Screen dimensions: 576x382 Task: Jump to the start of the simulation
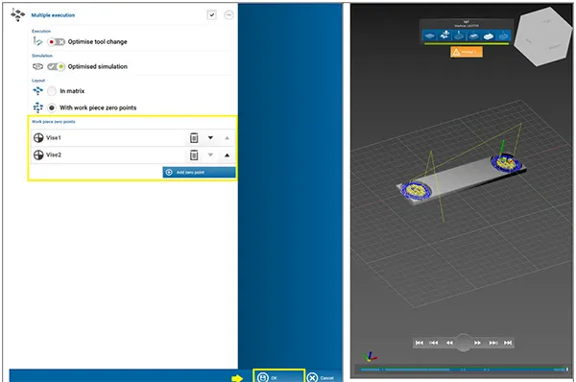point(420,343)
